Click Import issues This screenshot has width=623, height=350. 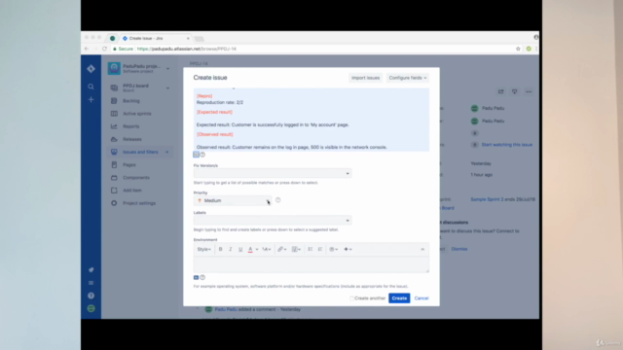tap(366, 78)
